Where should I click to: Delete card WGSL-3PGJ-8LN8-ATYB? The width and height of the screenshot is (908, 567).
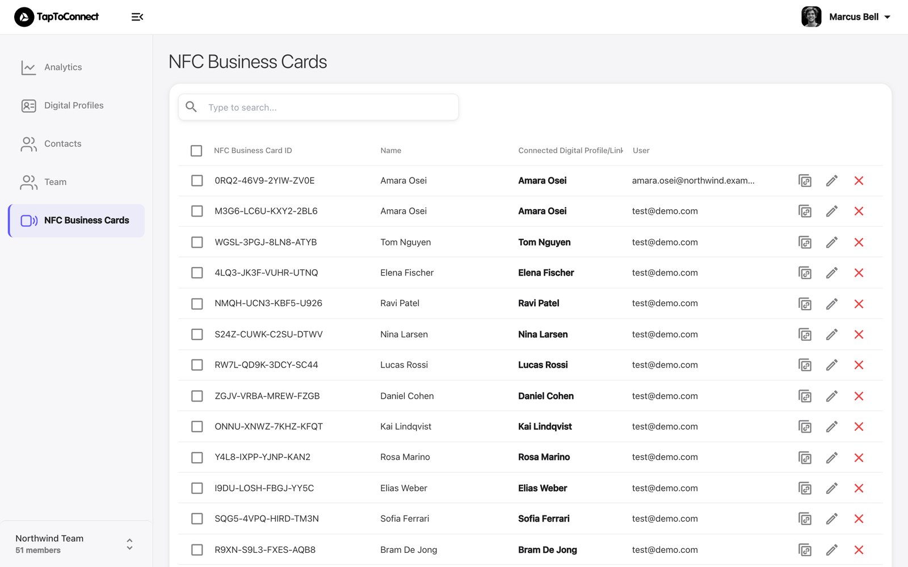click(859, 242)
